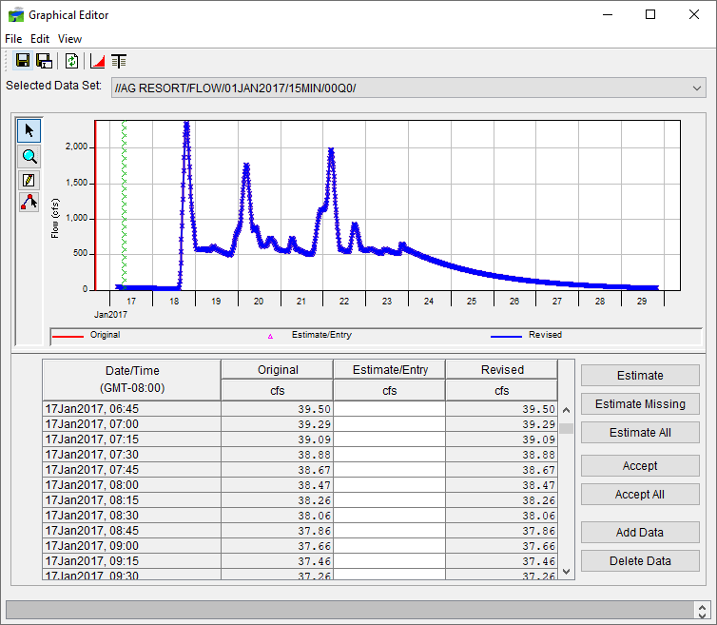Open the View menu

tap(69, 39)
